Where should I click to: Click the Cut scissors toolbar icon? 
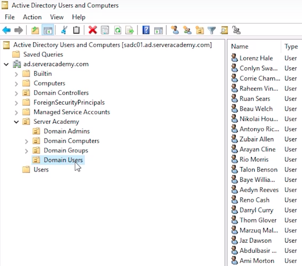pos(63,30)
